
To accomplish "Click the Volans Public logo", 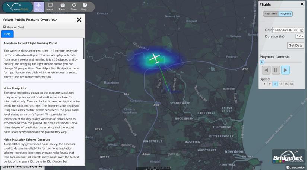I will pyautogui.click(x=18, y=7).
